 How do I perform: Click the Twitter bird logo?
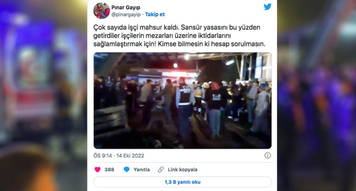(268, 7)
